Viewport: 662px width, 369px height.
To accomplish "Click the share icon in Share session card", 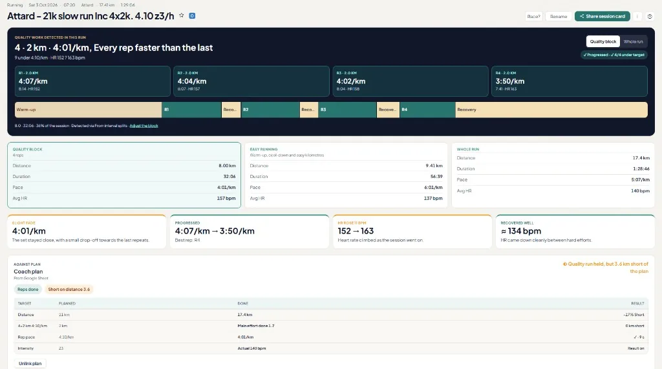I will (x=582, y=16).
